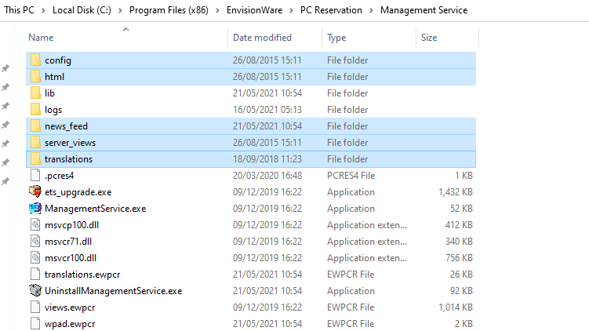Screen dimensions: 589x331
Task: Go to This PC in address bar
Action: point(19,10)
